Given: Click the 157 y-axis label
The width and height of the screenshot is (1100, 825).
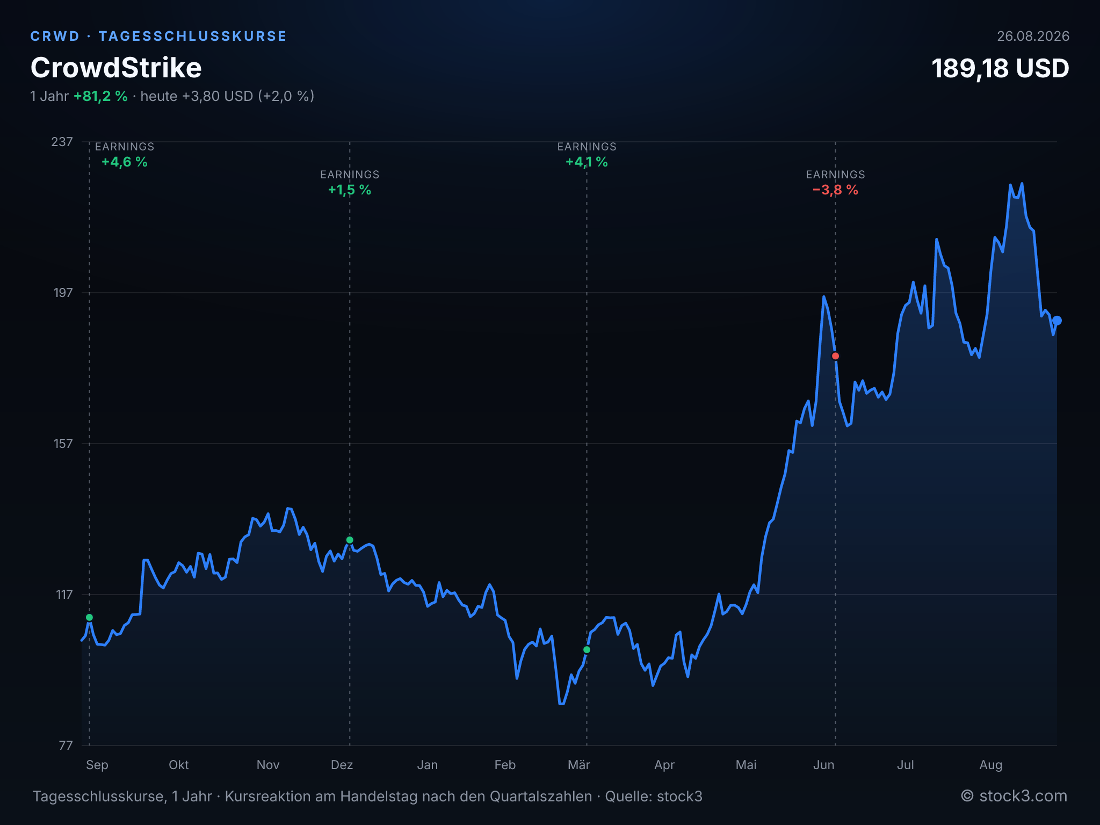Looking at the screenshot, I should point(63,444).
